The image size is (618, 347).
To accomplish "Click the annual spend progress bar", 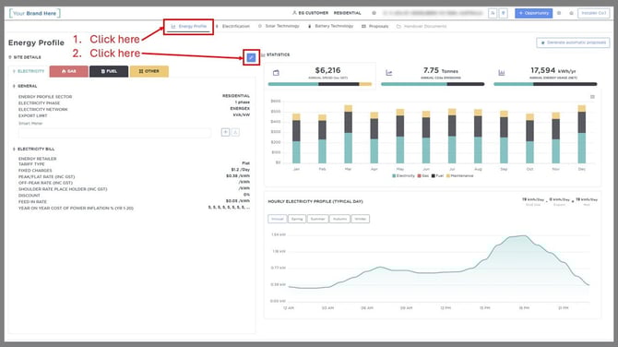I will 320,84.
